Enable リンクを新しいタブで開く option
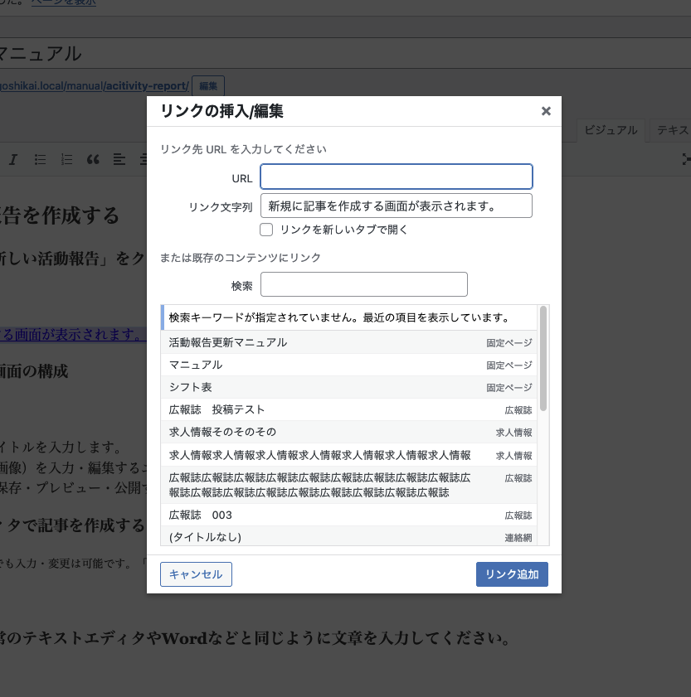 [x=266, y=230]
